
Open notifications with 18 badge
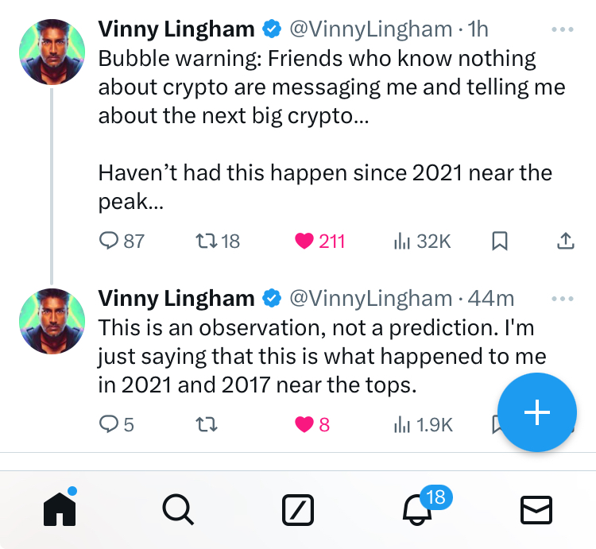(418, 509)
